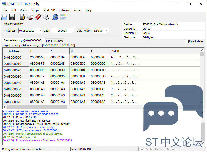Click the Address column header
The image size is (207, 152).
(x=16, y=51)
